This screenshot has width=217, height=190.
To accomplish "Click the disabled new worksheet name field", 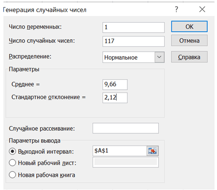I will pyautogui.click(x=125, y=162).
